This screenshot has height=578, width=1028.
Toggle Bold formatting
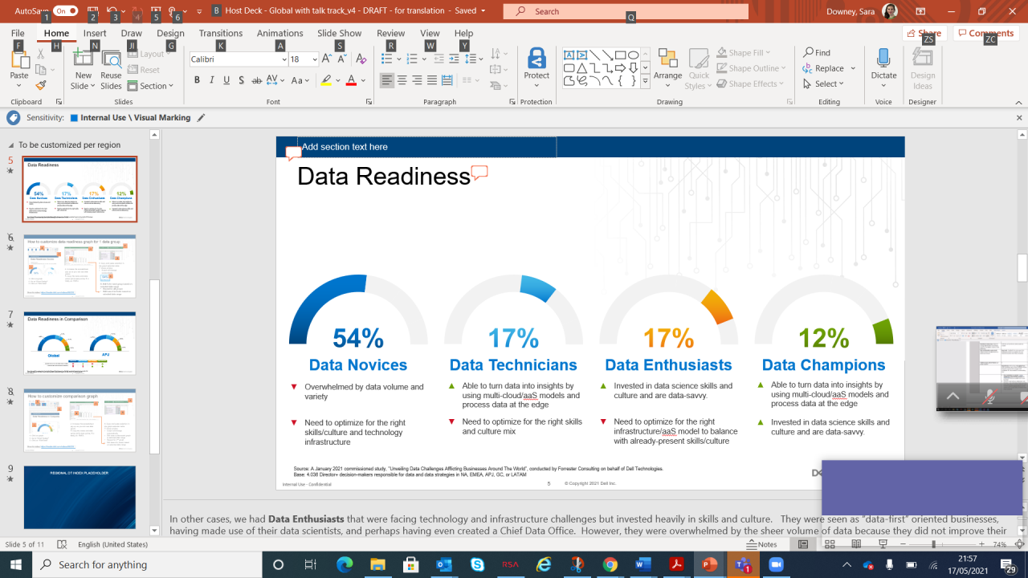[x=197, y=80]
